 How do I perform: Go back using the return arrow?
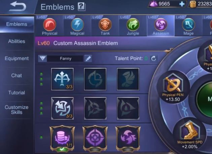18,6
